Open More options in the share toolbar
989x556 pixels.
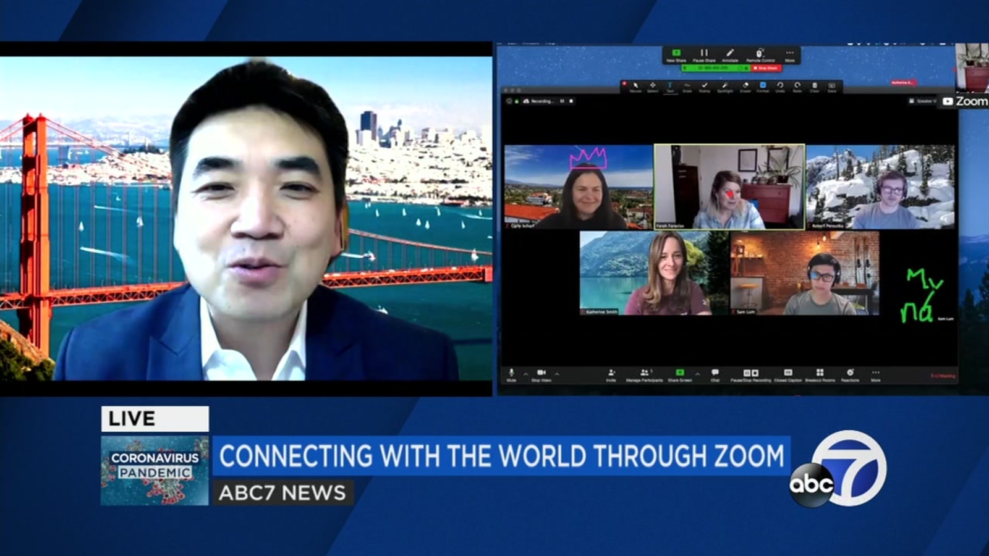pos(789,56)
